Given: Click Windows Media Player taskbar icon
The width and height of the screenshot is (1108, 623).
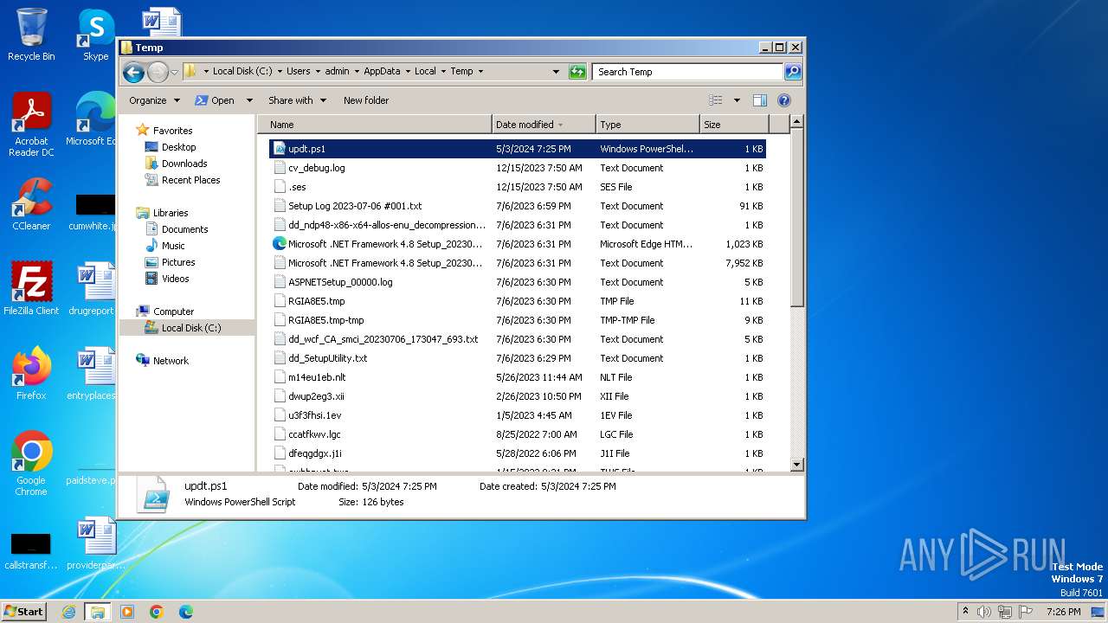Looking at the screenshot, I should point(127,612).
